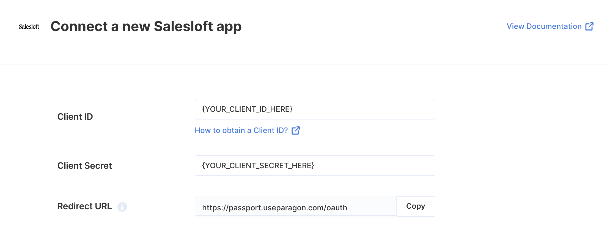This screenshot has height=250, width=610.
Task: Click the Client Secret label
Action: click(x=84, y=166)
